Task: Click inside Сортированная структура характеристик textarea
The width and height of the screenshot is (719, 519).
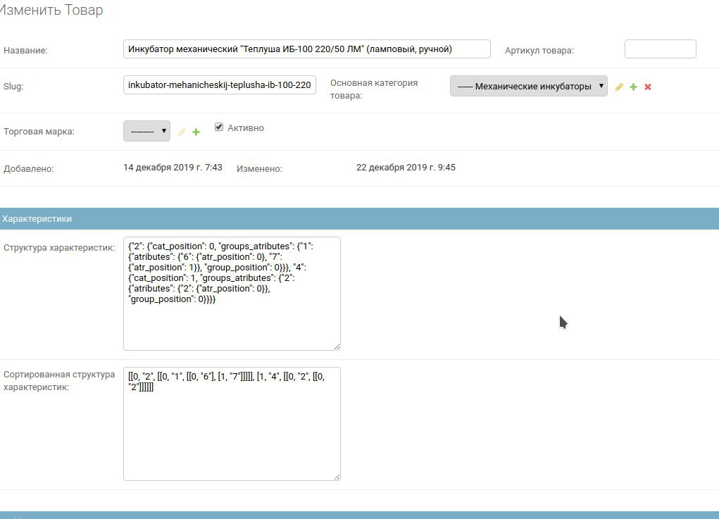Action: (x=232, y=424)
